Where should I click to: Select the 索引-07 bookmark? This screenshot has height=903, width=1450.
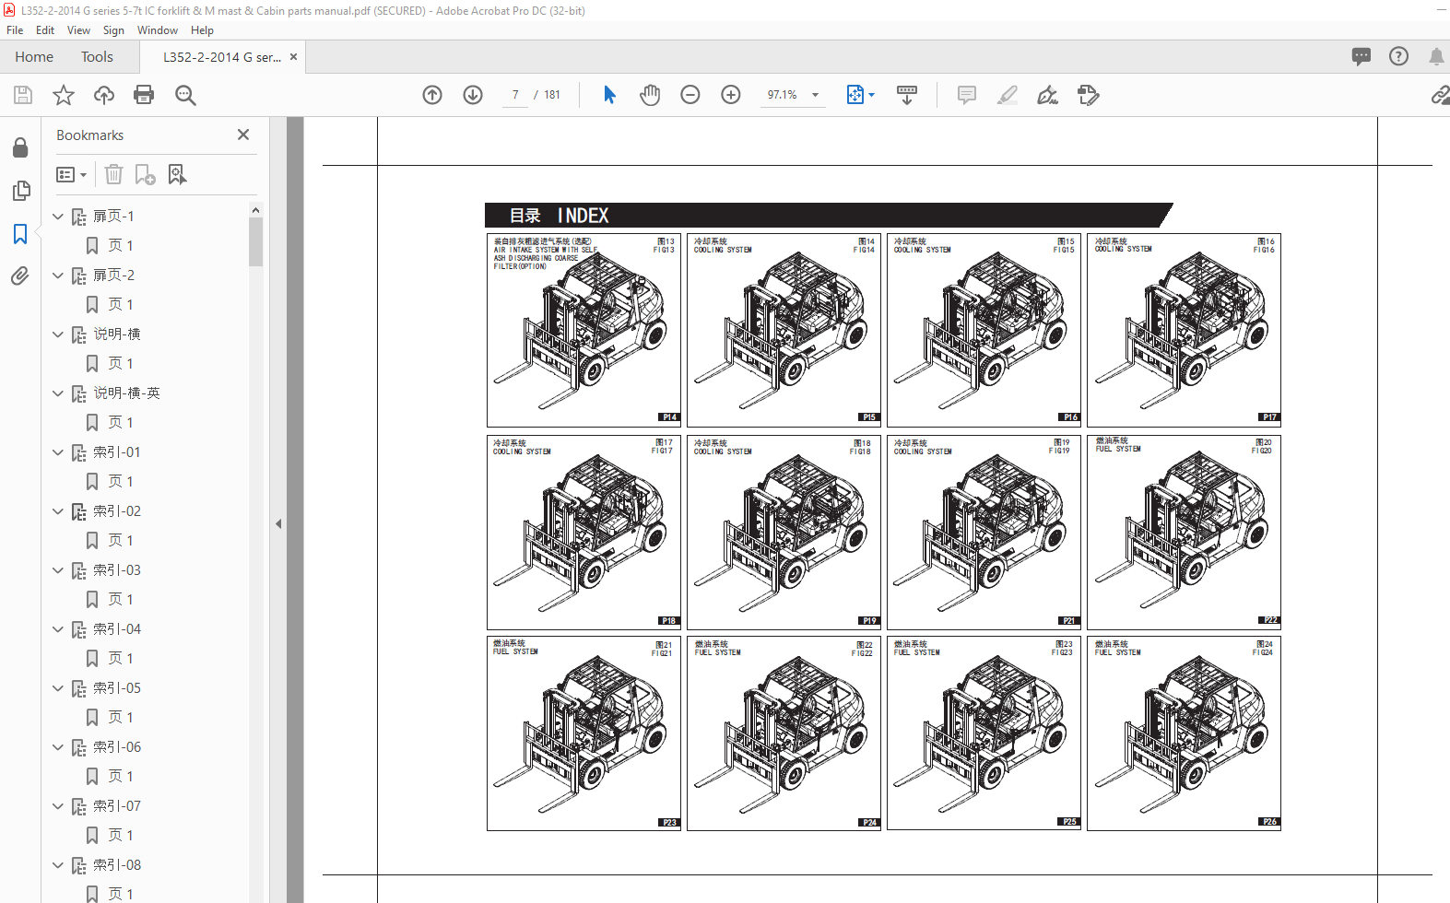point(117,806)
